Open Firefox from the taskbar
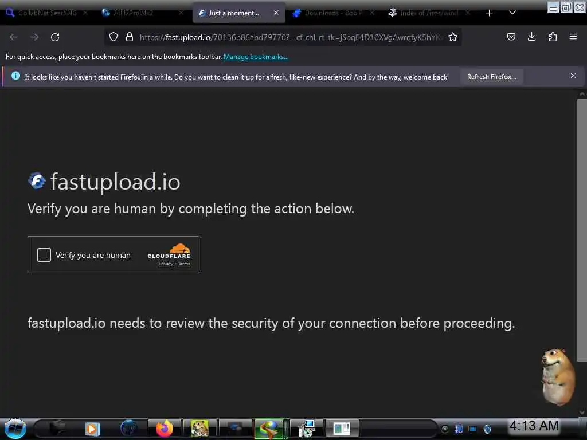This screenshot has height=440, width=587. (x=165, y=429)
